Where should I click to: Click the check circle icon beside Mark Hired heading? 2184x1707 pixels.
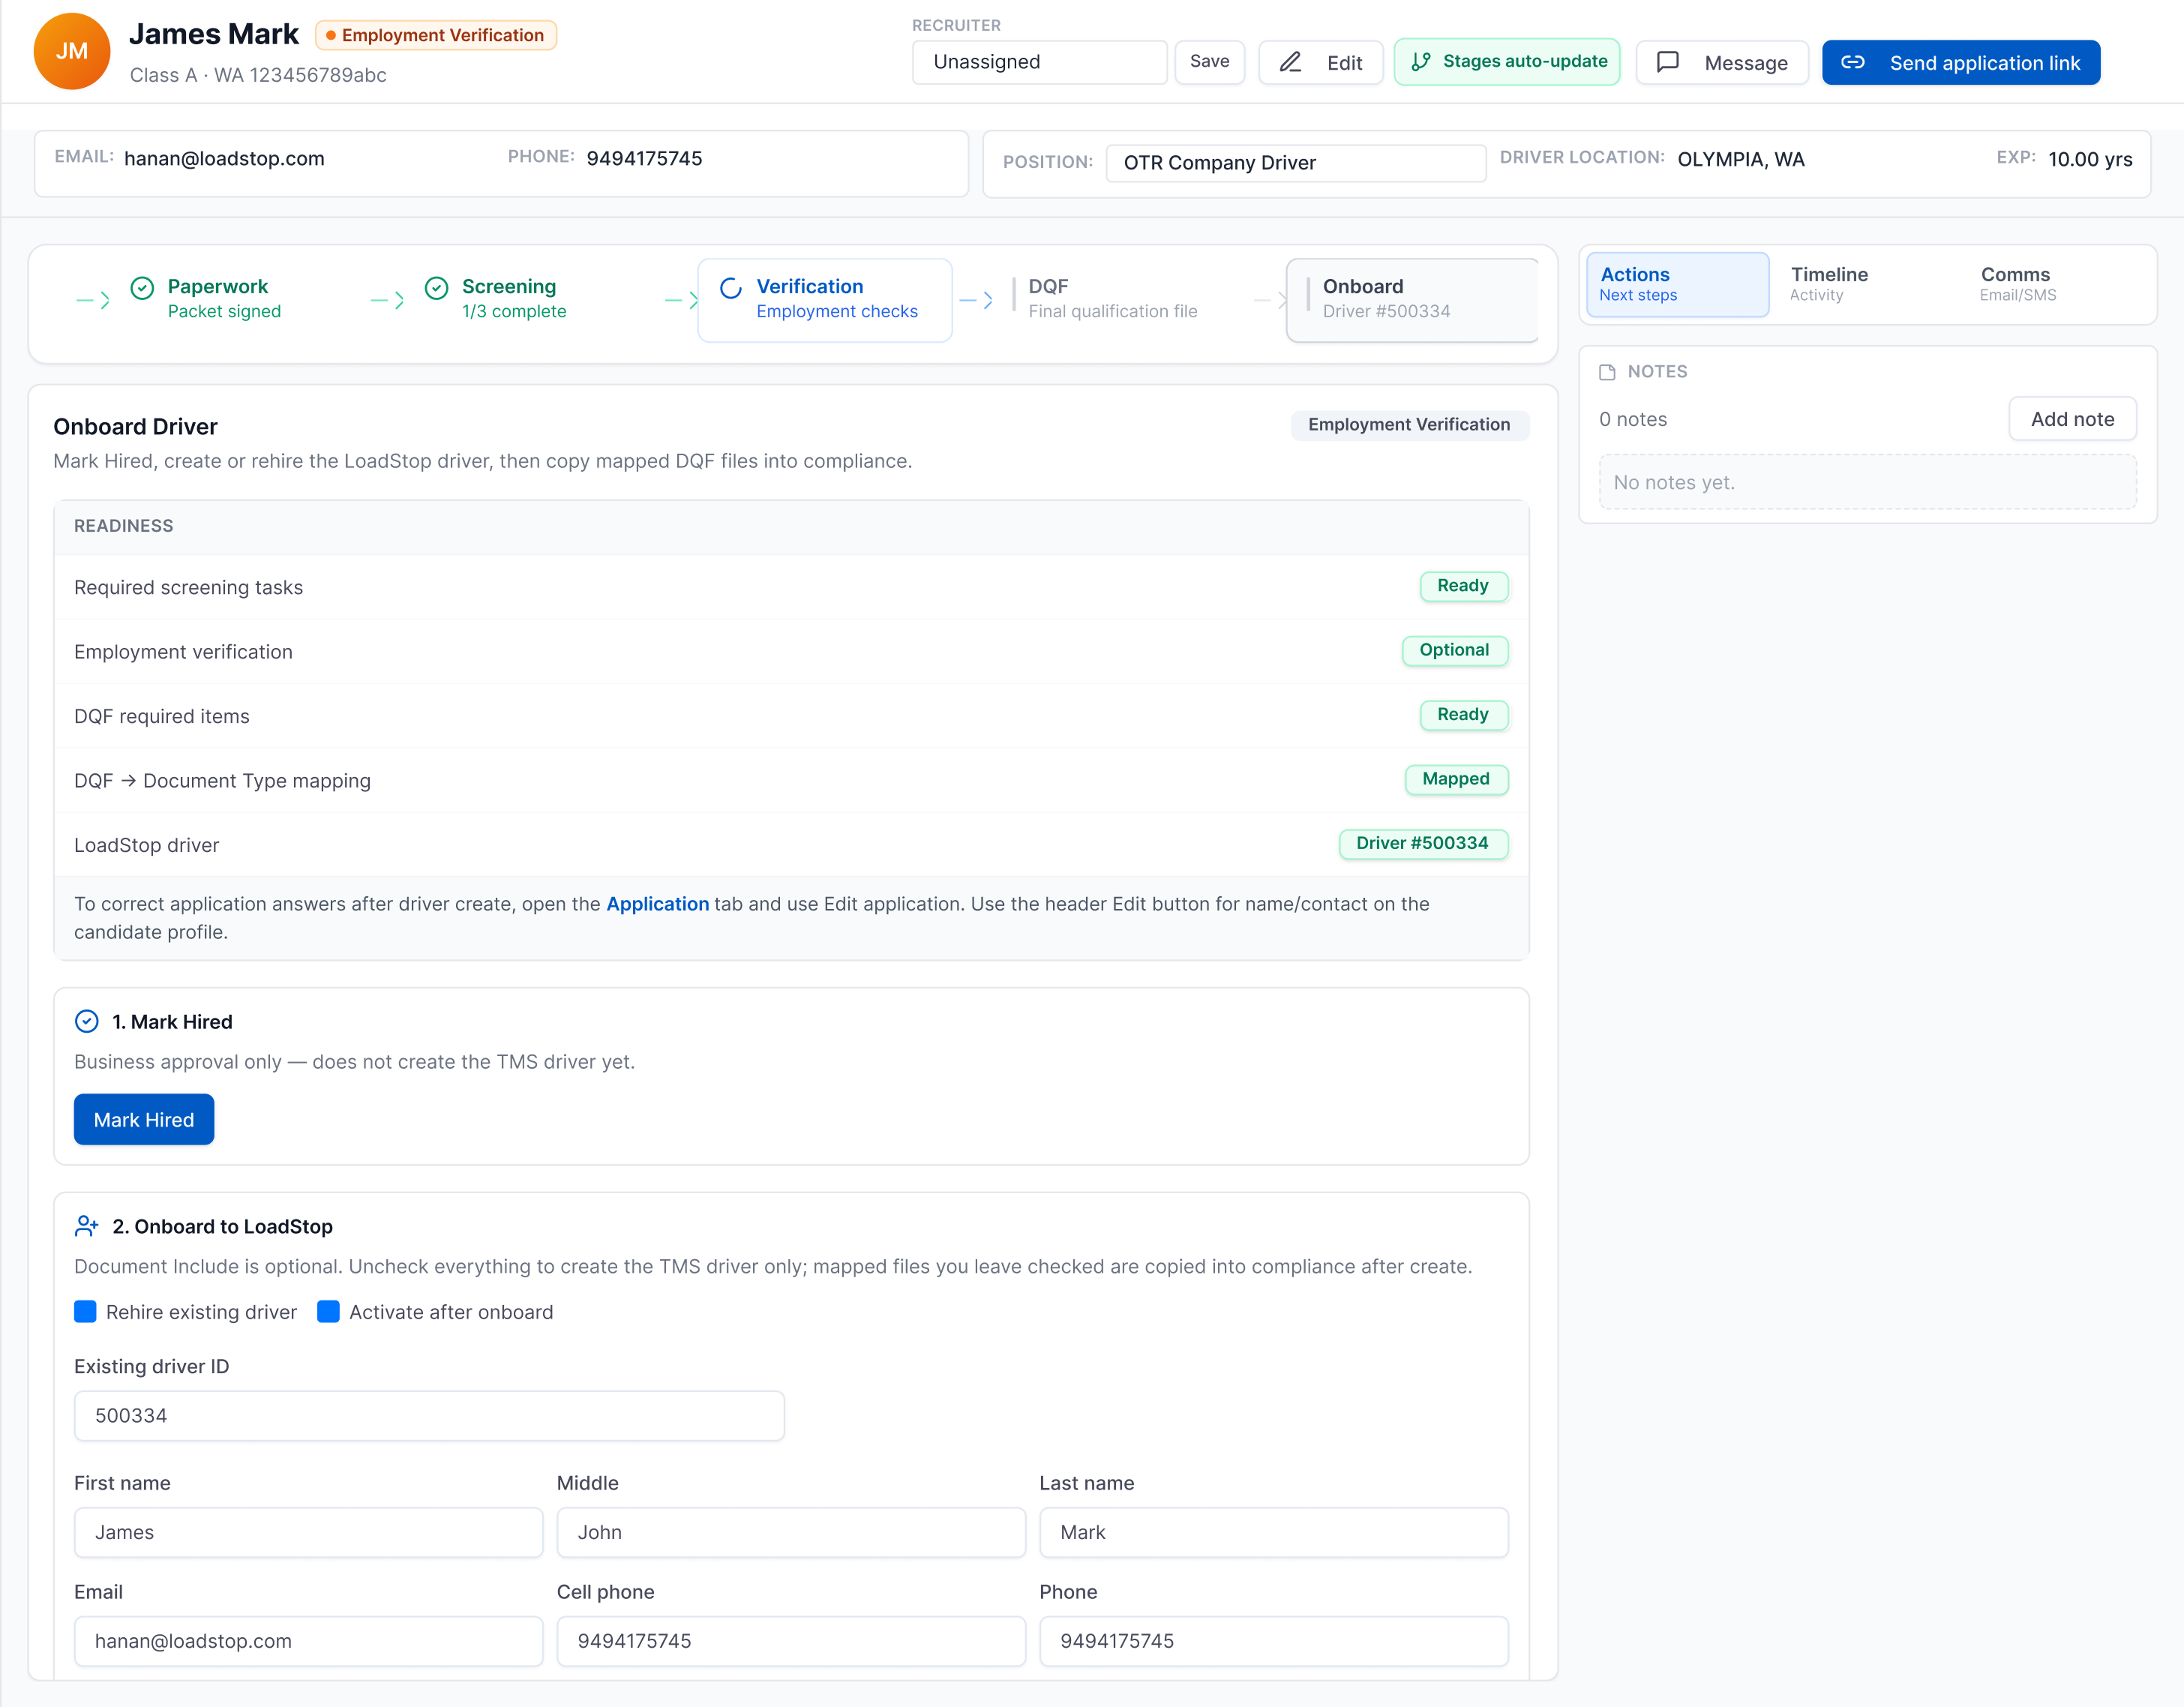[x=87, y=1021]
